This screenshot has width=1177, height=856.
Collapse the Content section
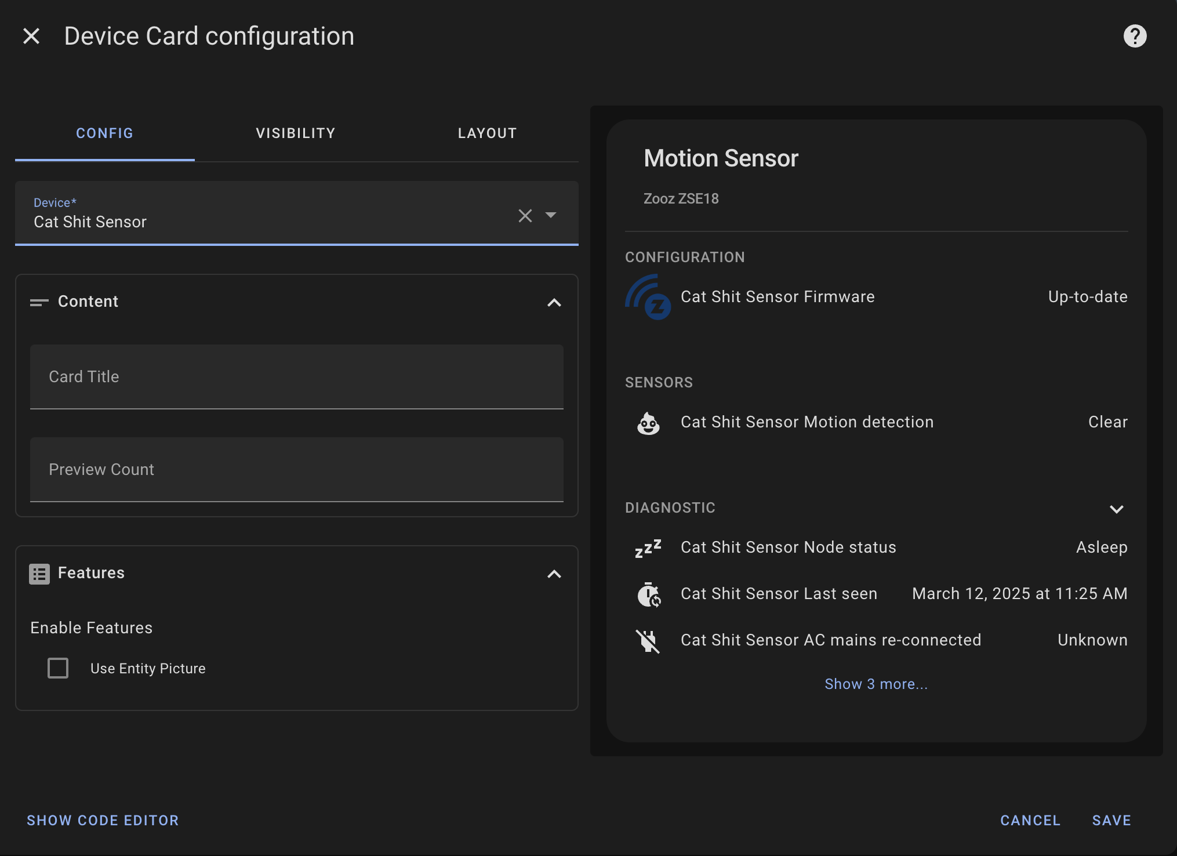pyautogui.click(x=554, y=302)
